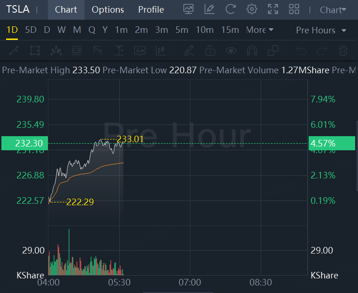Toggle the lock drawings icon
This screenshot has height=293, width=358.
[x=210, y=50]
